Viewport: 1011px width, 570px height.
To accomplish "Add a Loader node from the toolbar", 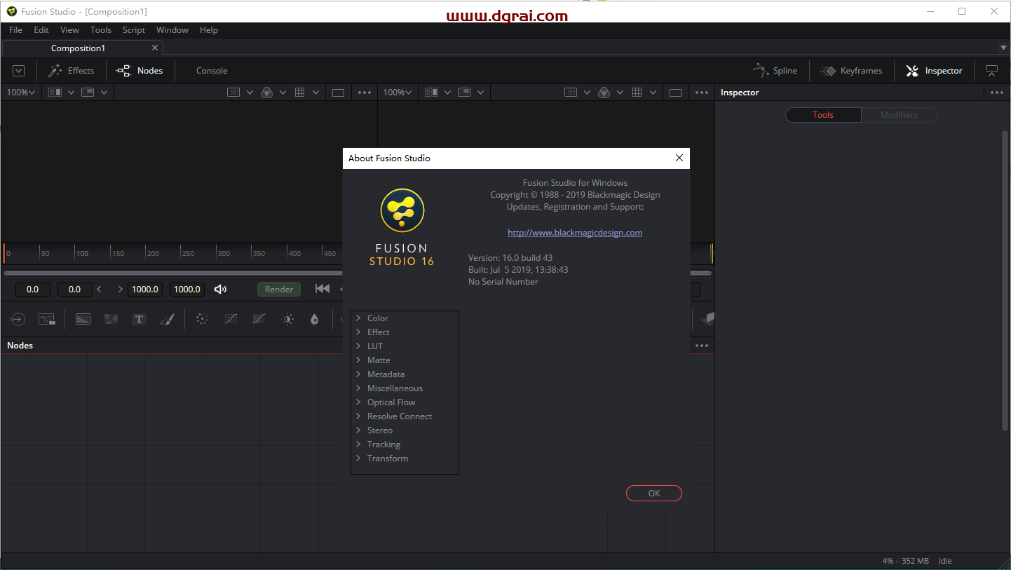I will click(18, 319).
